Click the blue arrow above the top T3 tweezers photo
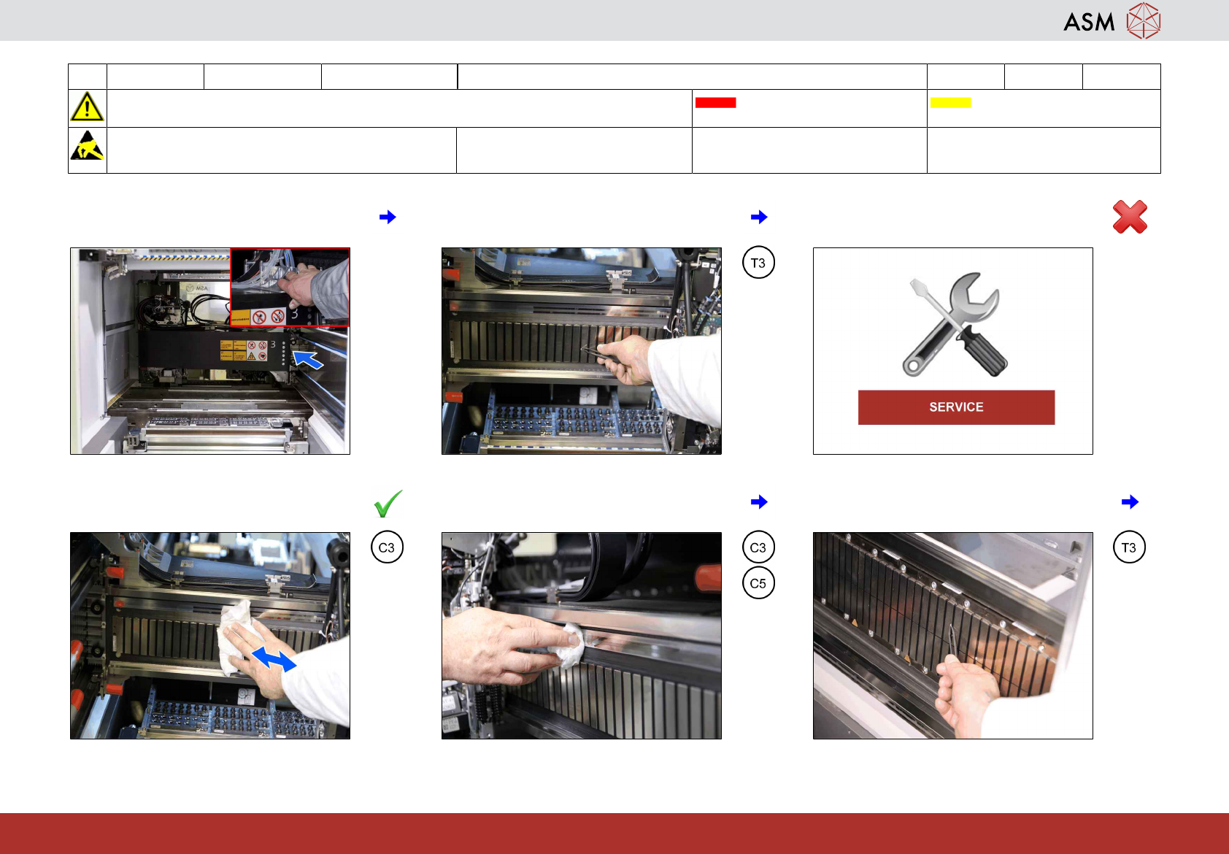Screen dimensions: 1229x854 tap(759, 217)
